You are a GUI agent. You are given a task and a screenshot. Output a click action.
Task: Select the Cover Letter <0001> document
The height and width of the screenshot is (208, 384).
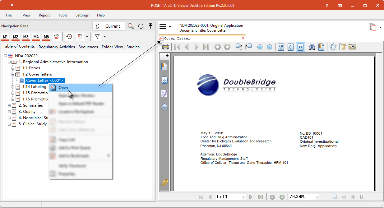[45, 81]
